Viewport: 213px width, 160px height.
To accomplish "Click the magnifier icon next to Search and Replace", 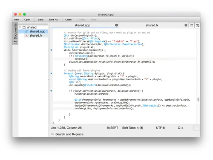I will tap(52, 134).
